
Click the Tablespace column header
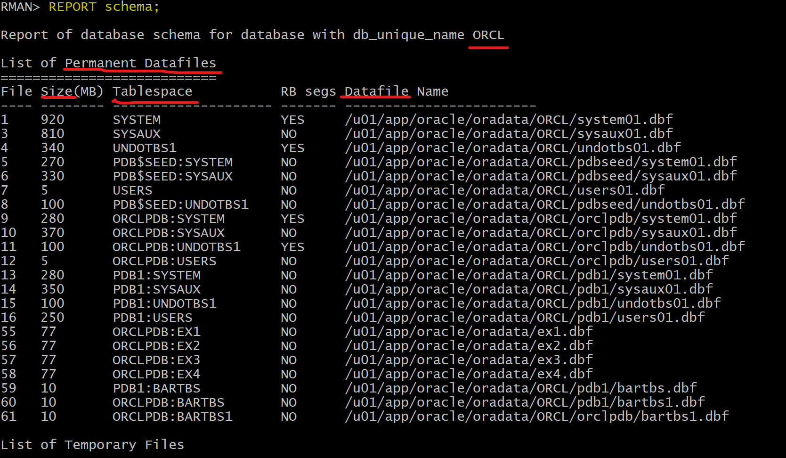coord(152,91)
